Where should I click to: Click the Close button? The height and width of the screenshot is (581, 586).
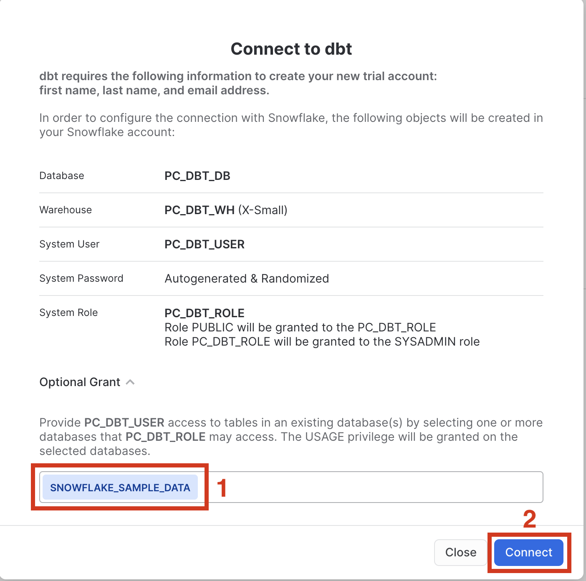(460, 552)
